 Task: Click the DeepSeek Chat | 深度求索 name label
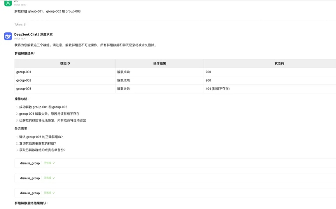[x=33, y=35]
